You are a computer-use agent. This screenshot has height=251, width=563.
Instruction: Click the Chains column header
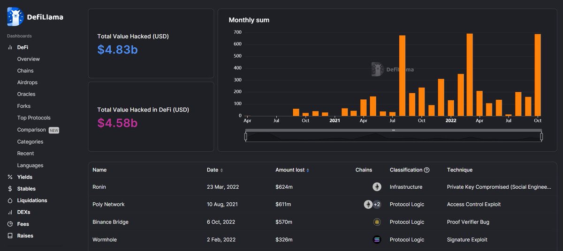pyautogui.click(x=364, y=170)
